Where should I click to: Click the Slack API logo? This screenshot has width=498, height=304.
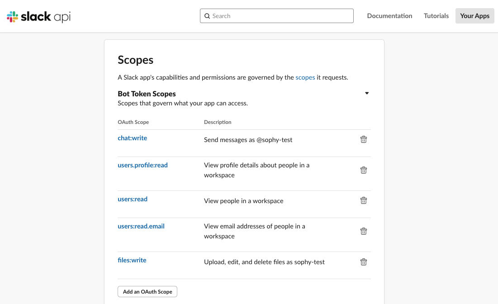(39, 17)
